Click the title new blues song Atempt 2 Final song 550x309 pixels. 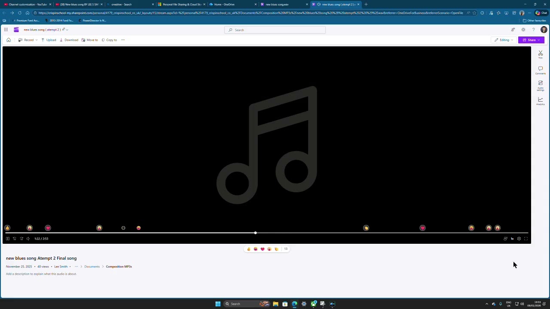click(41, 258)
